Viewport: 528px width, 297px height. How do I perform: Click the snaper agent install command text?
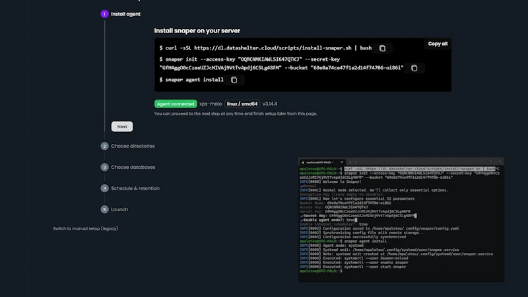click(x=191, y=80)
